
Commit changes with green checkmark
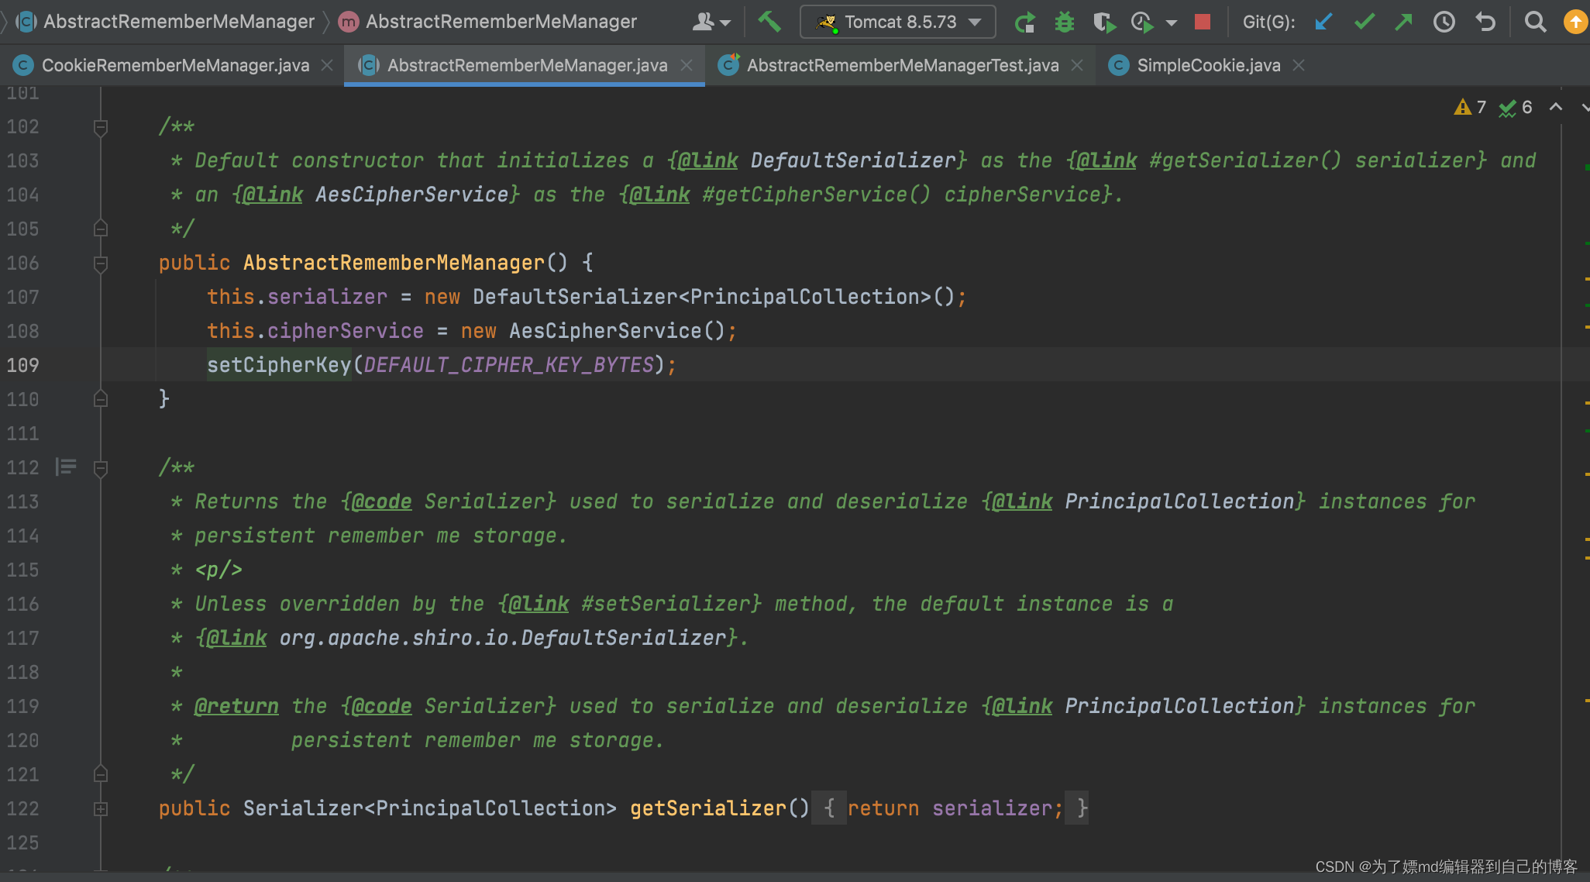pyautogui.click(x=1365, y=22)
